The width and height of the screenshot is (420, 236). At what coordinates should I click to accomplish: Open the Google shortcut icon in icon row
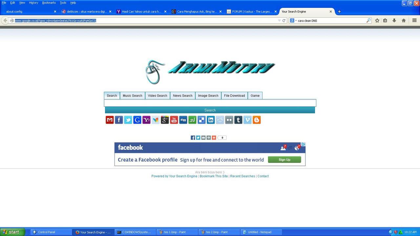137,120
